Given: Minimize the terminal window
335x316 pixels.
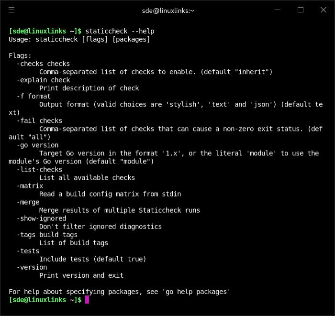Looking at the screenshot, I should pos(277,10).
